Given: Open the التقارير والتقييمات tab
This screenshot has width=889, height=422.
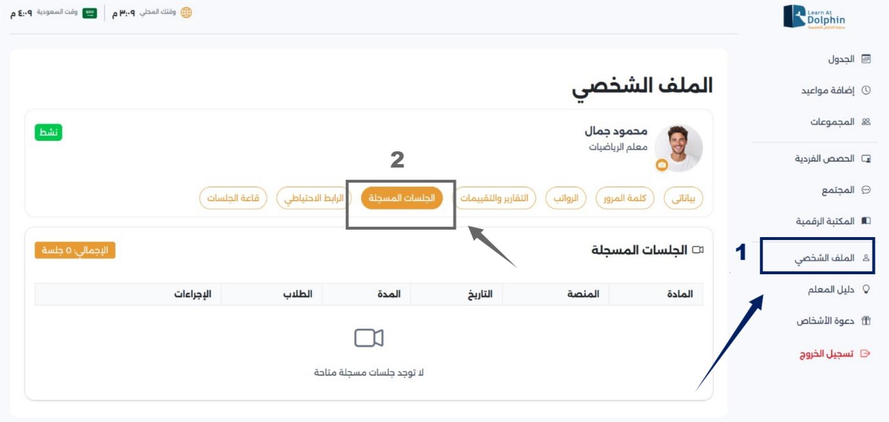Looking at the screenshot, I should click(494, 198).
